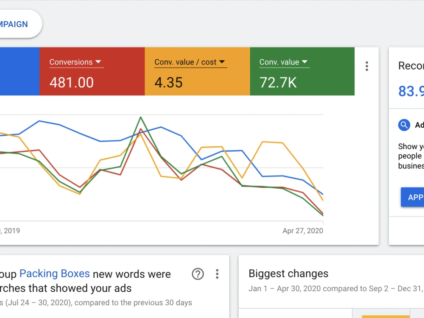Open the three-dot menu on the chart card
The image size is (424, 318).
367,66
